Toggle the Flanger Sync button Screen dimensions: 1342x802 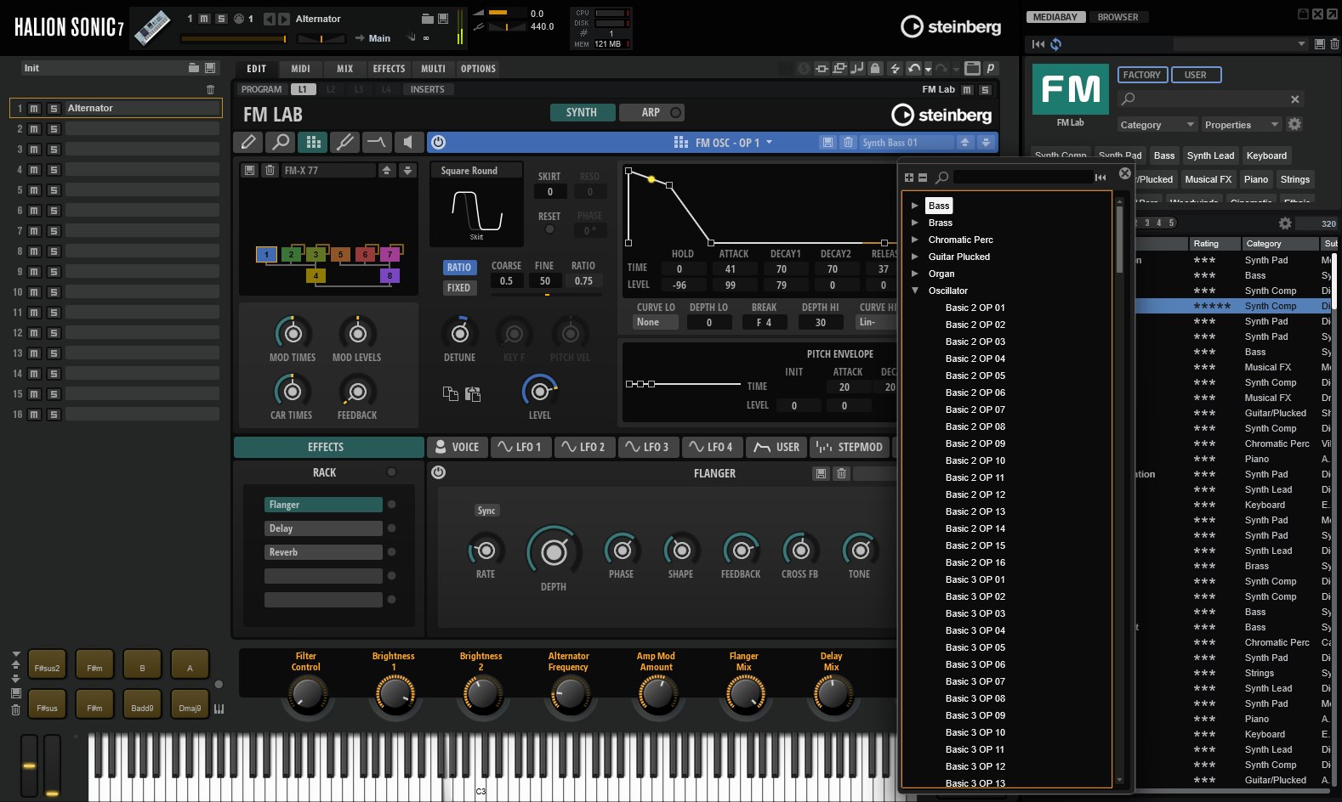tap(486, 511)
